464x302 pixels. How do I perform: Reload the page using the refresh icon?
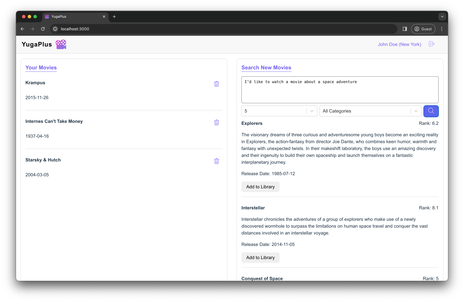43,29
